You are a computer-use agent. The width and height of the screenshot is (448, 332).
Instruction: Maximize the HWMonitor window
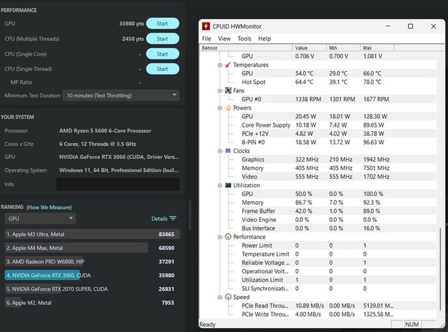(x=410, y=26)
